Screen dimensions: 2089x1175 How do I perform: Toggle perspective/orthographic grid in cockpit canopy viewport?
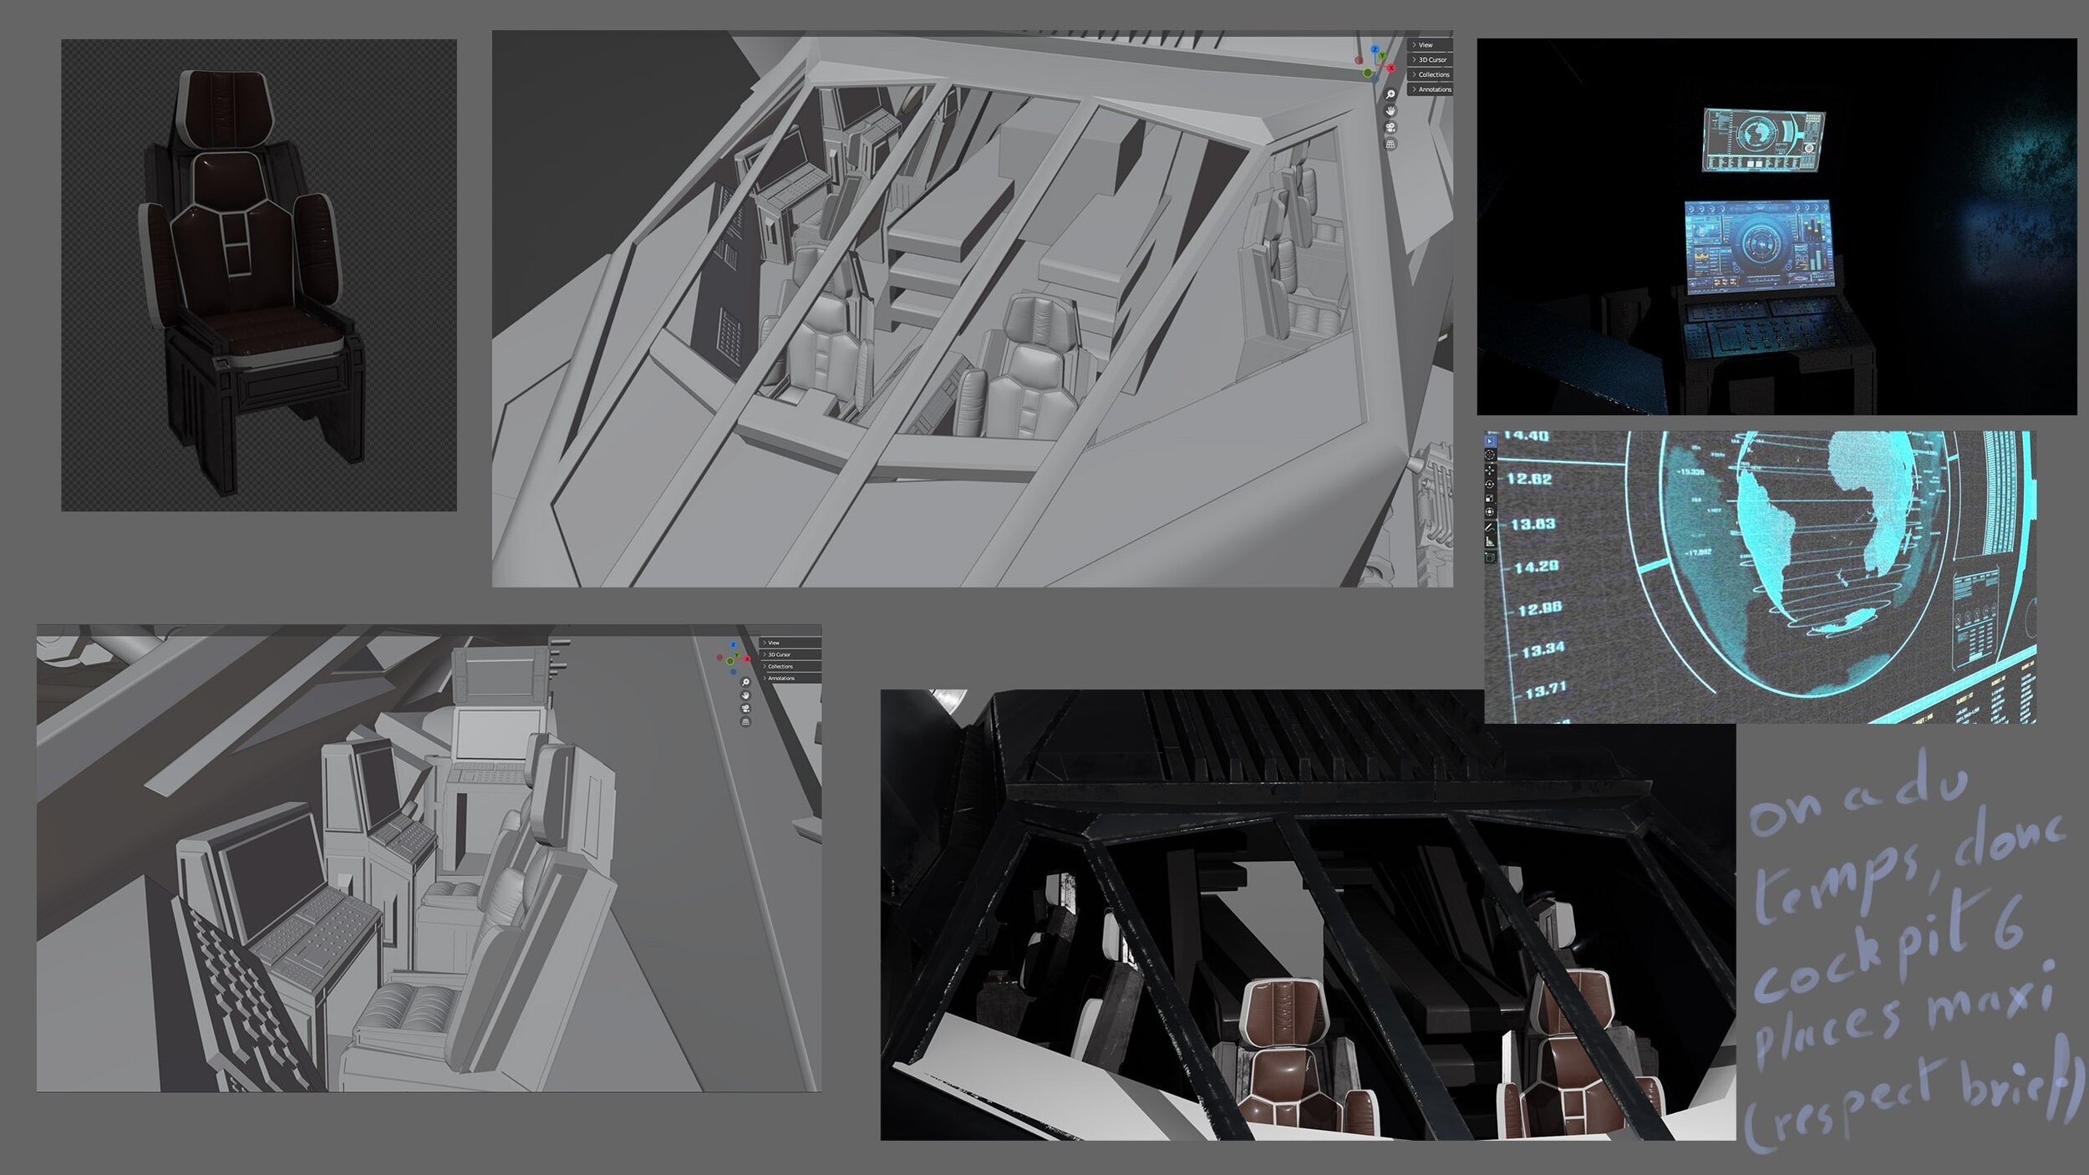click(1390, 145)
